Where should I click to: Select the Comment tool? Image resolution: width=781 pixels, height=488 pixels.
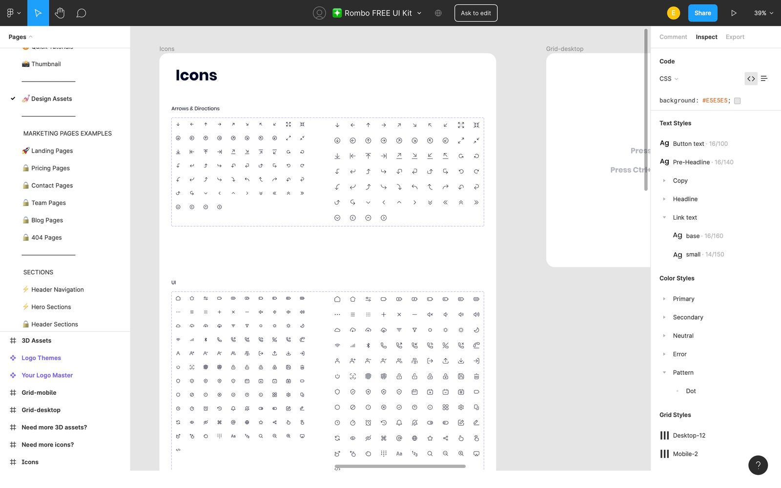pyautogui.click(x=81, y=13)
